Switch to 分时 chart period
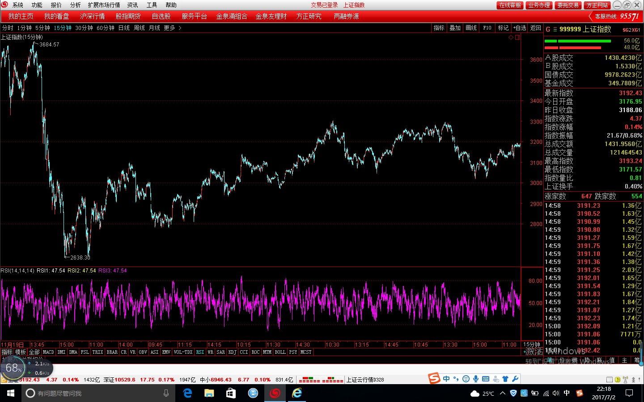The image size is (644, 402). pyautogui.click(x=8, y=28)
